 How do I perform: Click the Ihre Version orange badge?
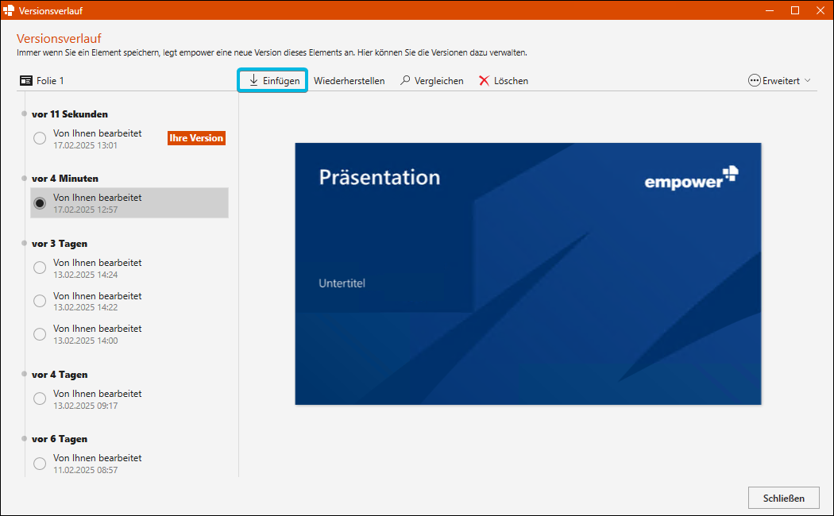point(196,138)
